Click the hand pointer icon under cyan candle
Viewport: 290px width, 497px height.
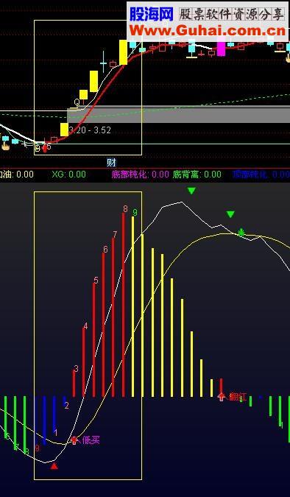click(x=4, y=147)
